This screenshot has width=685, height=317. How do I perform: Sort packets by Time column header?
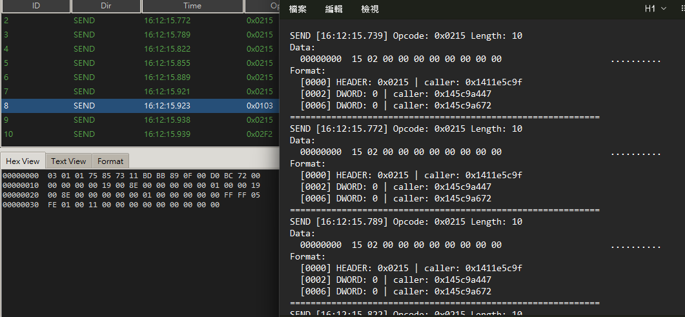[x=192, y=6]
